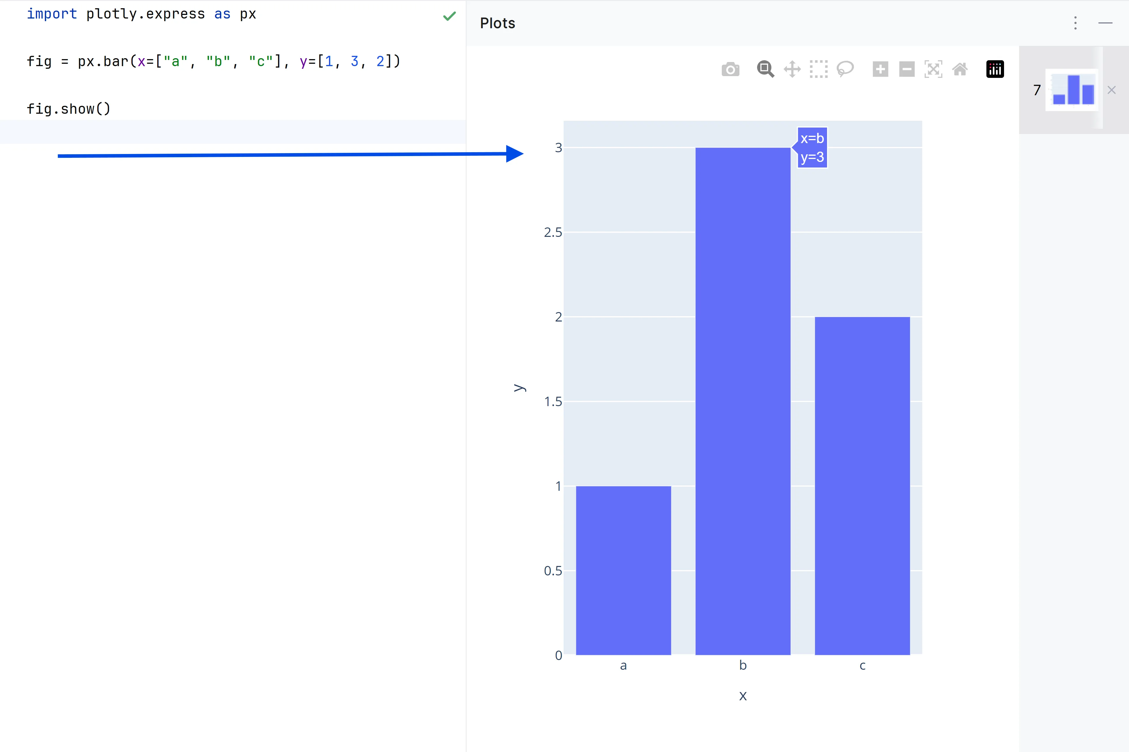
Task: Choose the Lasso Select tool
Action: point(845,70)
